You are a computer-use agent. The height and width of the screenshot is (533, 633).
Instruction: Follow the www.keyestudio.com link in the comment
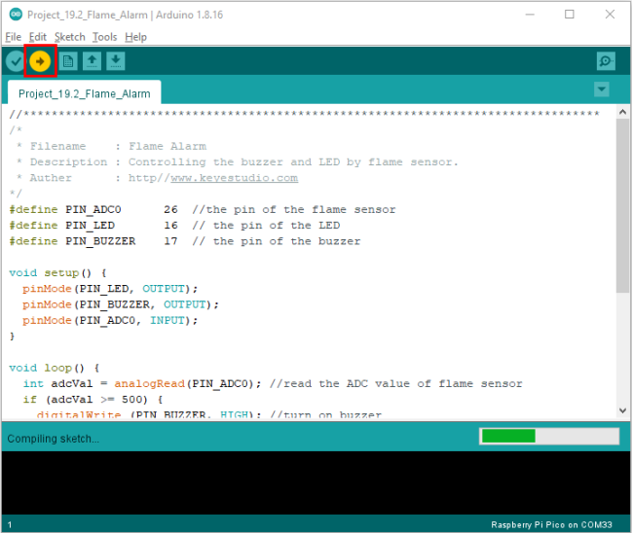coord(234,178)
